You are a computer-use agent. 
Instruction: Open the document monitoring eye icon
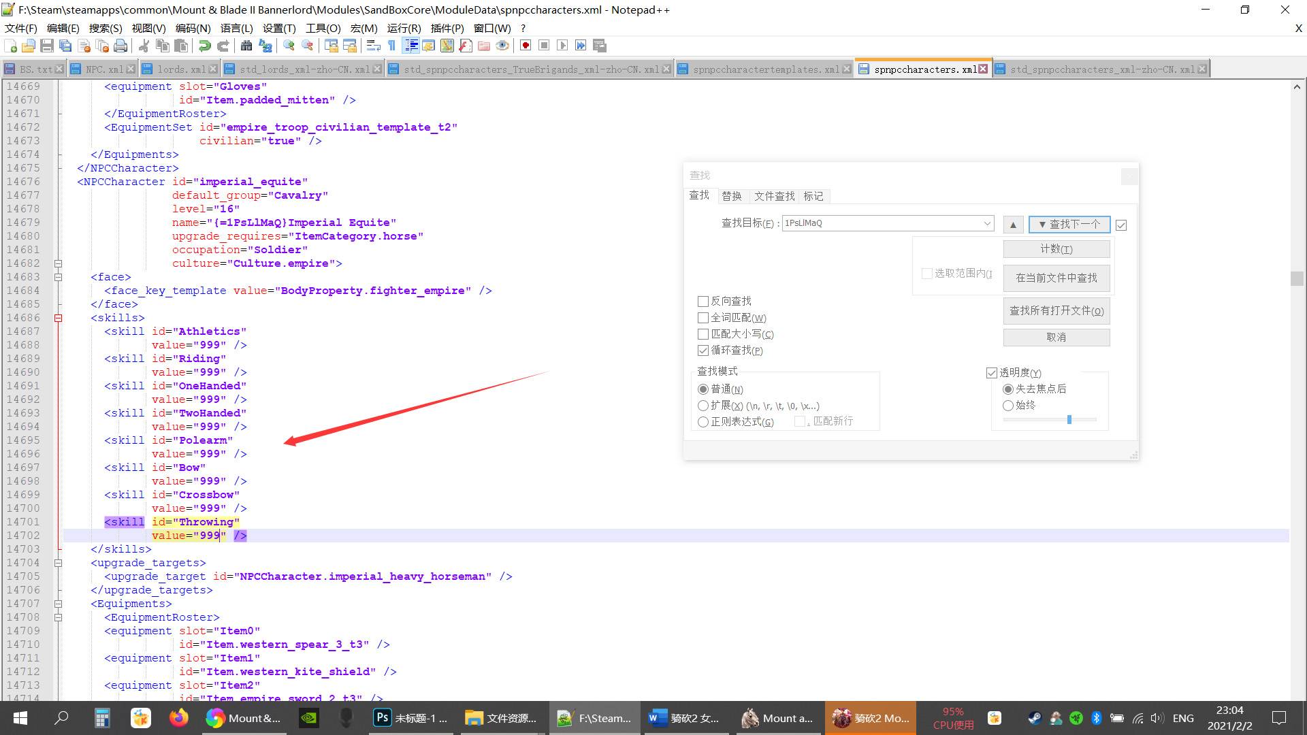pos(502,46)
